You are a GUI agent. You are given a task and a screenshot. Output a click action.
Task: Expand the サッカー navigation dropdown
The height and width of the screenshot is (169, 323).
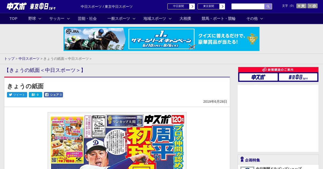[x=59, y=19]
